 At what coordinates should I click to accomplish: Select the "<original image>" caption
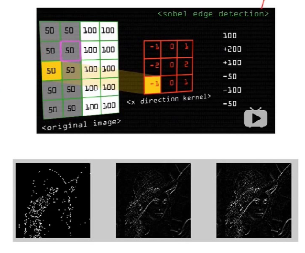point(81,125)
